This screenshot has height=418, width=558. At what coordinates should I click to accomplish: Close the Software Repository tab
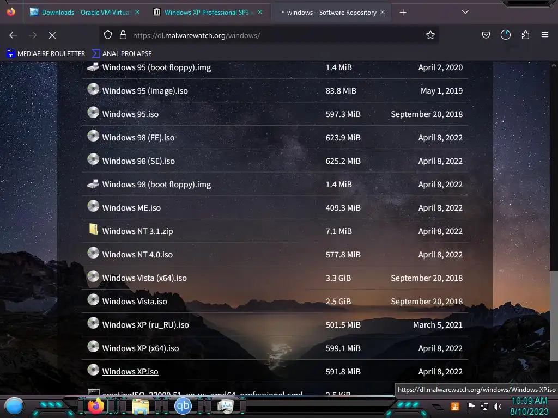coord(383,13)
